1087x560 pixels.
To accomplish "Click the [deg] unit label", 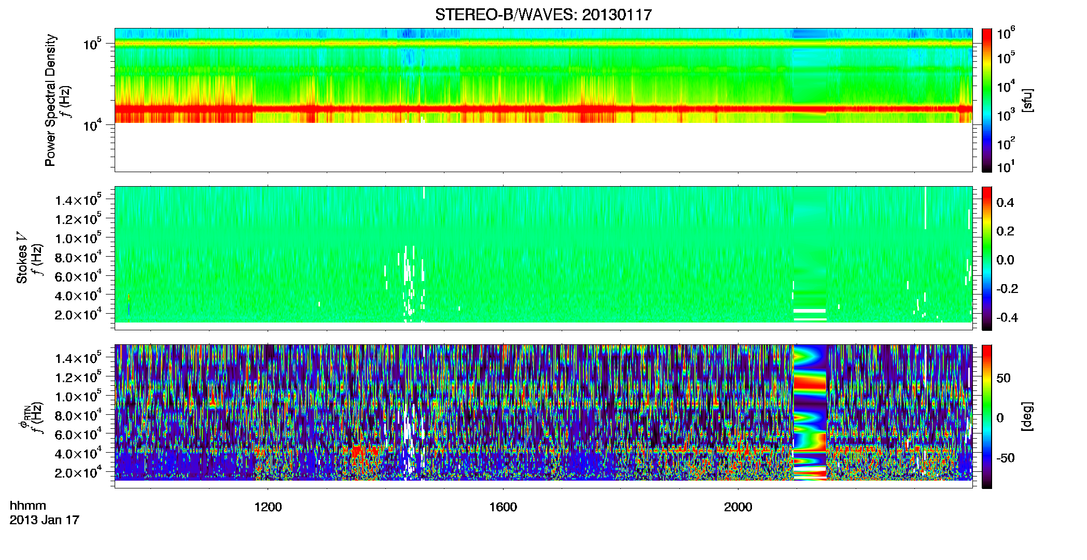I will (x=1027, y=416).
